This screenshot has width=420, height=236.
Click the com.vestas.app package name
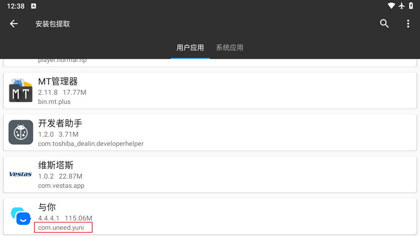tap(61, 186)
